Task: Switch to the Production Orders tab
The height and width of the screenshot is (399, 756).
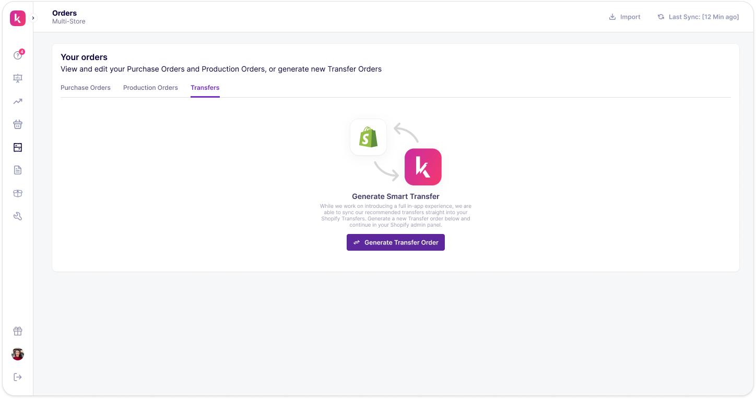Action: click(150, 88)
